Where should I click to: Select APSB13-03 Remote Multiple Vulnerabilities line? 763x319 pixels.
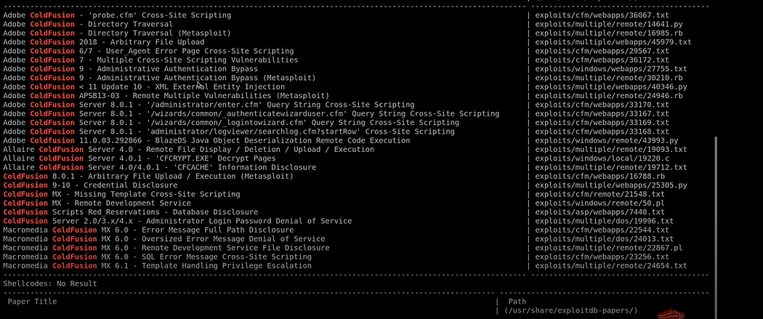(166, 95)
